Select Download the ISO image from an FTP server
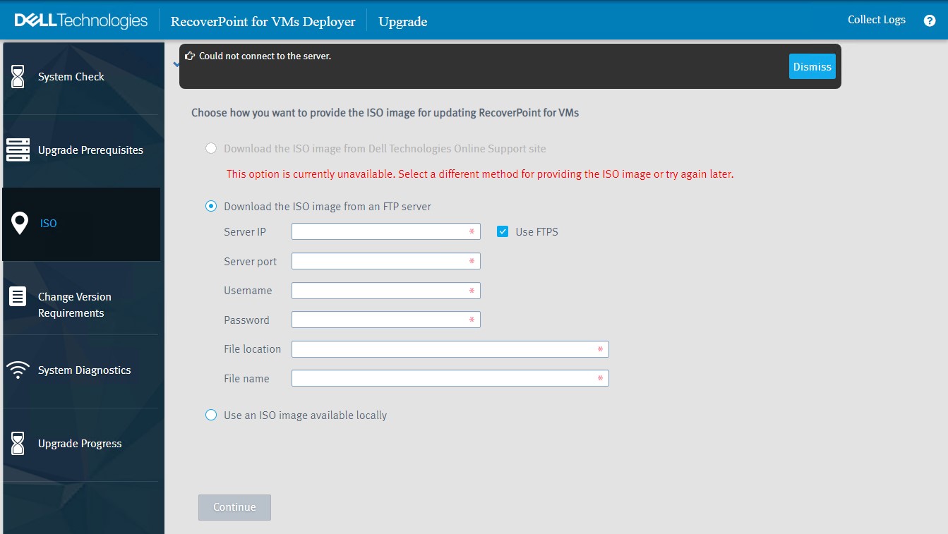Image resolution: width=948 pixels, height=534 pixels. (210, 206)
